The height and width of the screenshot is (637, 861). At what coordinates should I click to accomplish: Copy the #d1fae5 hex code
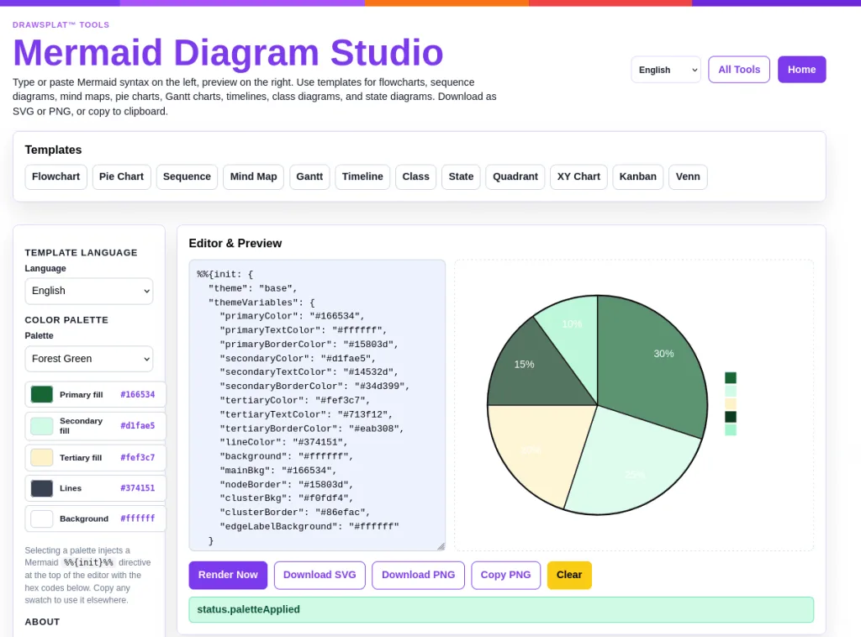point(137,426)
